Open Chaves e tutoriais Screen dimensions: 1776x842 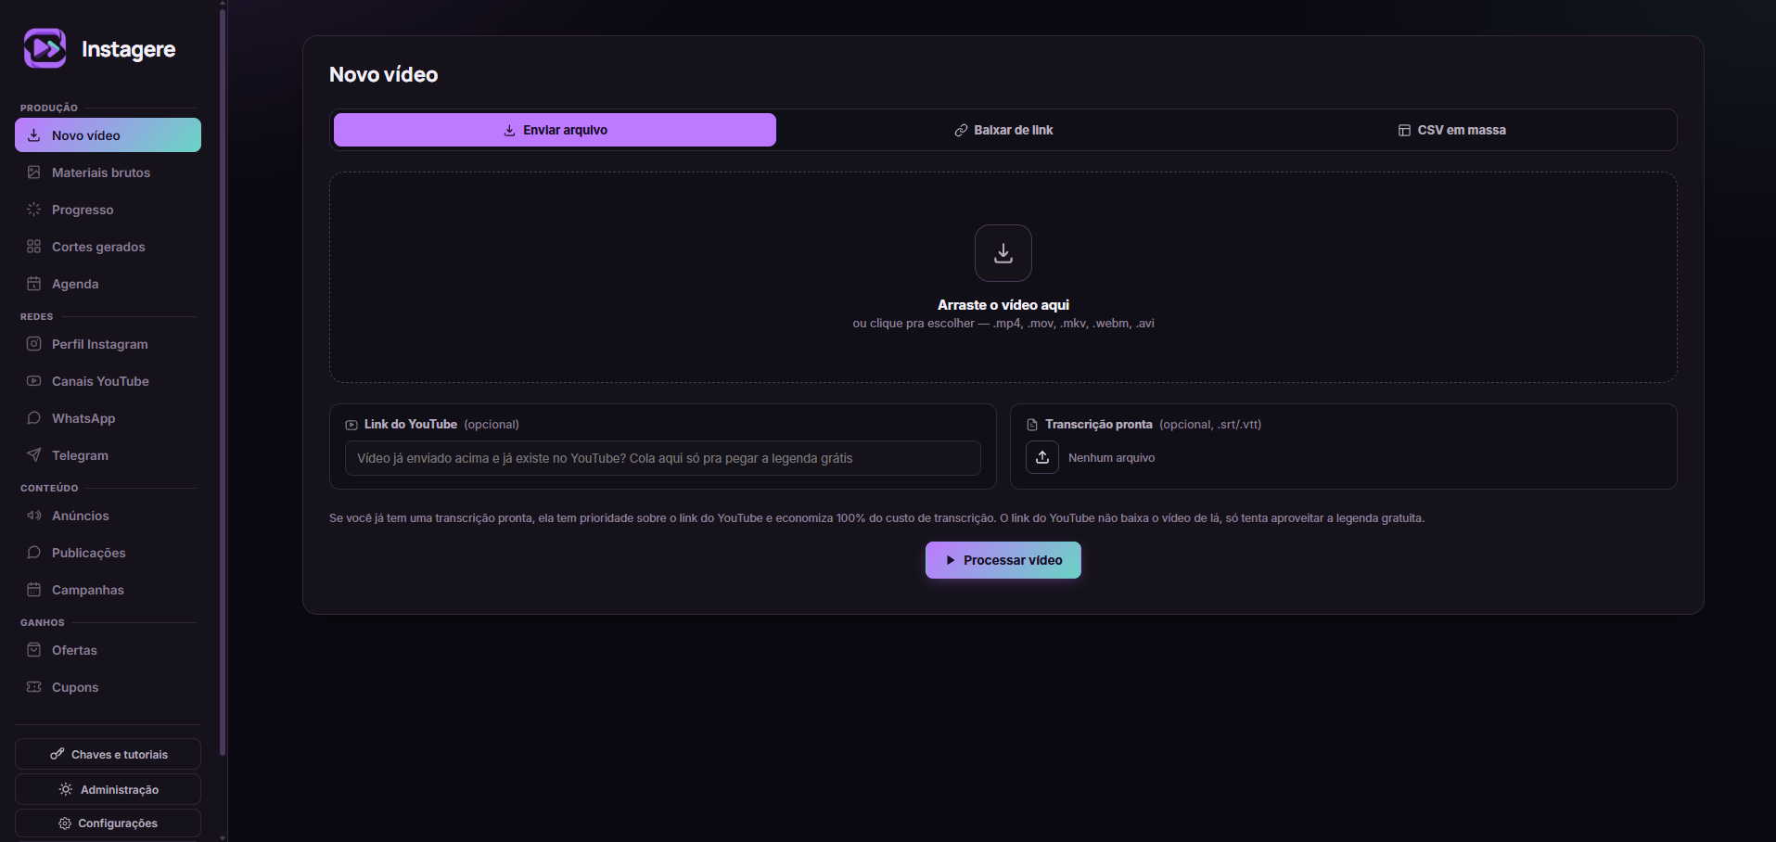(108, 754)
